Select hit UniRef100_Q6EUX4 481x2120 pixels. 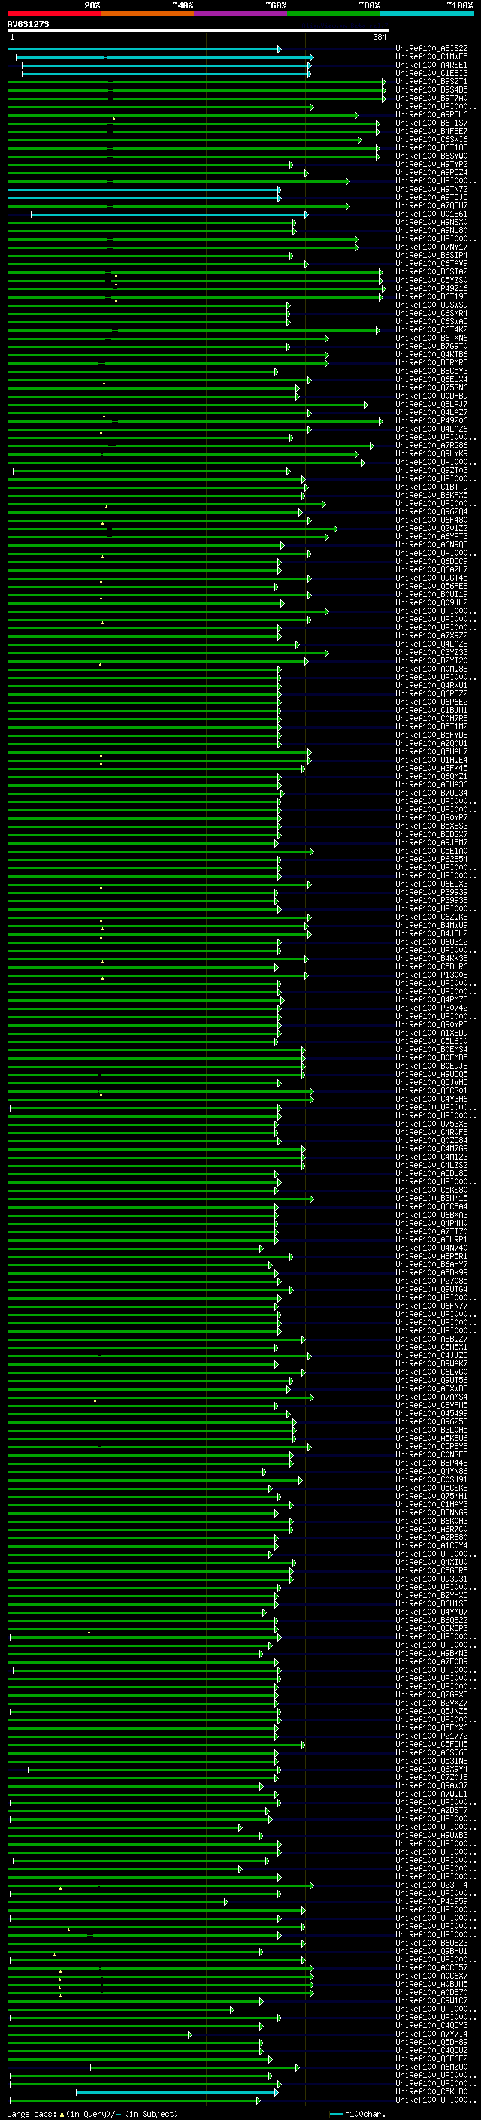[x=431, y=381]
